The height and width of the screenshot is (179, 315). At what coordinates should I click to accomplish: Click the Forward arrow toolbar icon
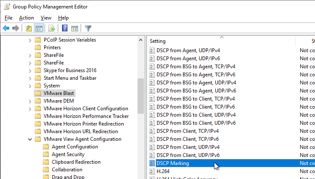coord(16,28)
